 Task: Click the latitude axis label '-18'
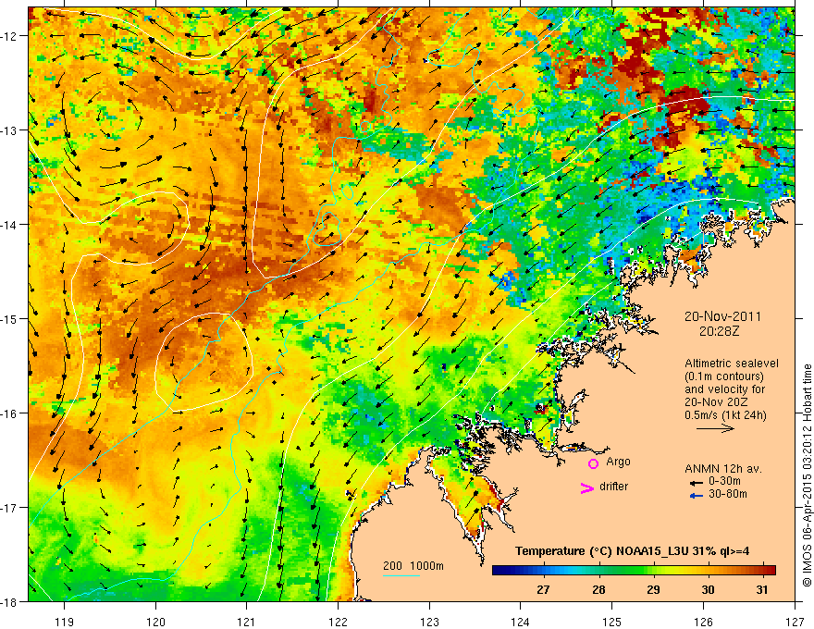pyautogui.click(x=9, y=601)
